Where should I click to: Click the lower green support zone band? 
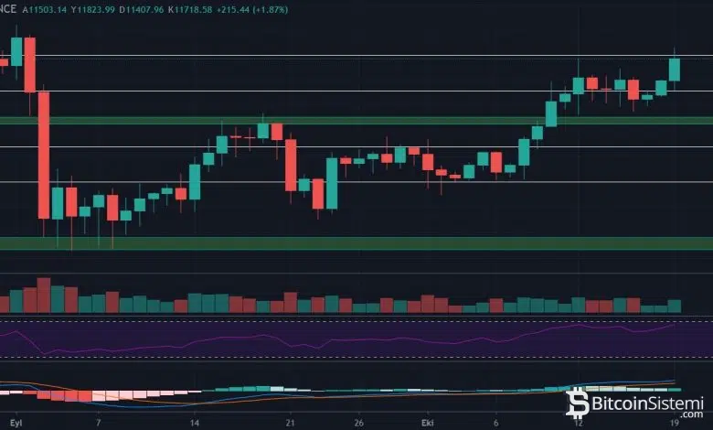click(356, 242)
